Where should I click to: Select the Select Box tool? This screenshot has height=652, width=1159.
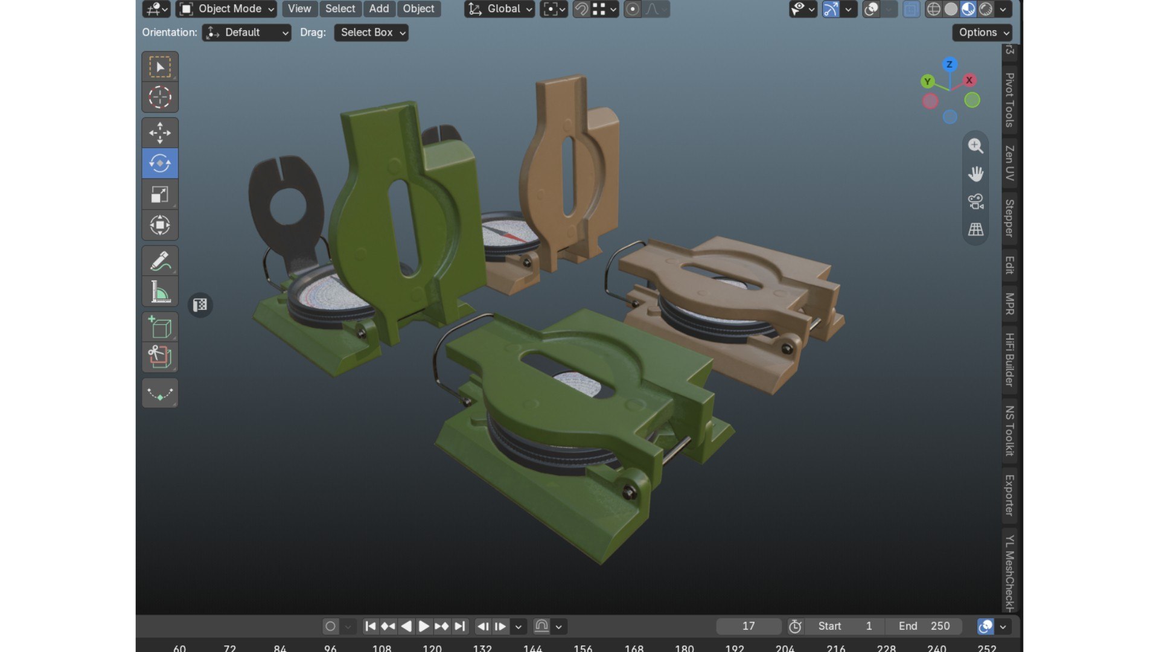coord(160,66)
